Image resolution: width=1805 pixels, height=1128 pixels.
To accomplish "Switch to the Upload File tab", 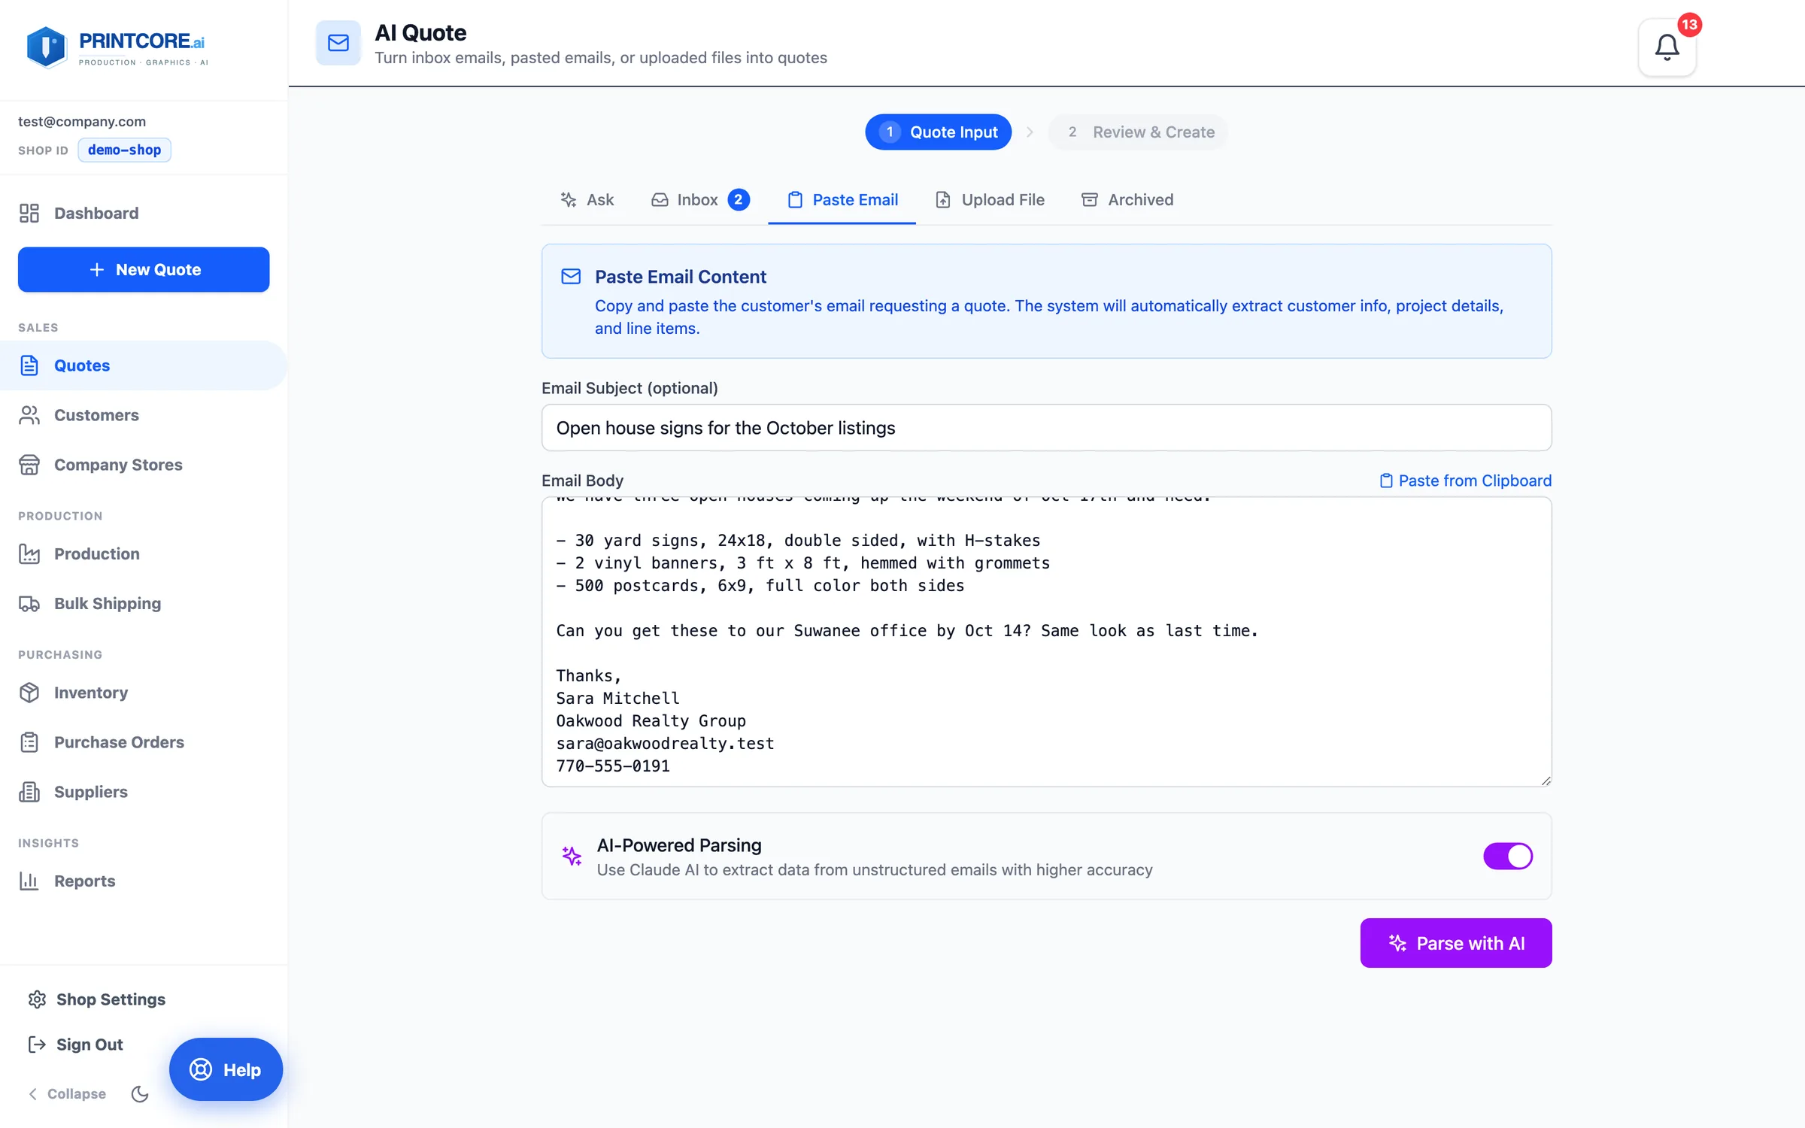I will pyautogui.click(x=990, y=200).
